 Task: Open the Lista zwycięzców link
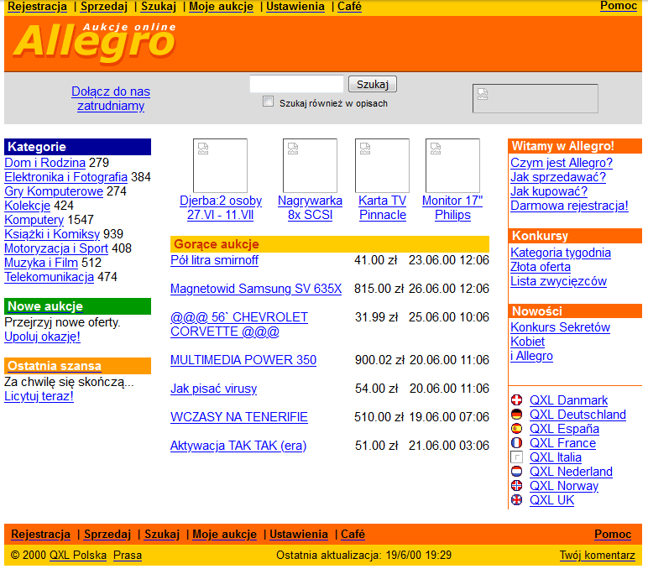(558, 281)
